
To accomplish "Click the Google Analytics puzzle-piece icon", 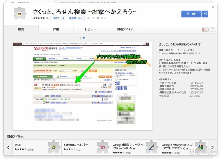I will coord(200,147).
